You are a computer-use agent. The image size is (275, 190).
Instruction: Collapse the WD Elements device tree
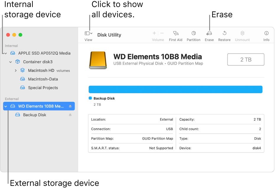pos(5,106)
